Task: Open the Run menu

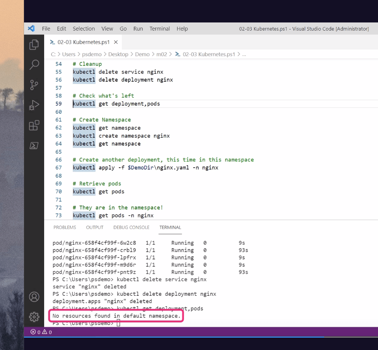Action: 138,29
